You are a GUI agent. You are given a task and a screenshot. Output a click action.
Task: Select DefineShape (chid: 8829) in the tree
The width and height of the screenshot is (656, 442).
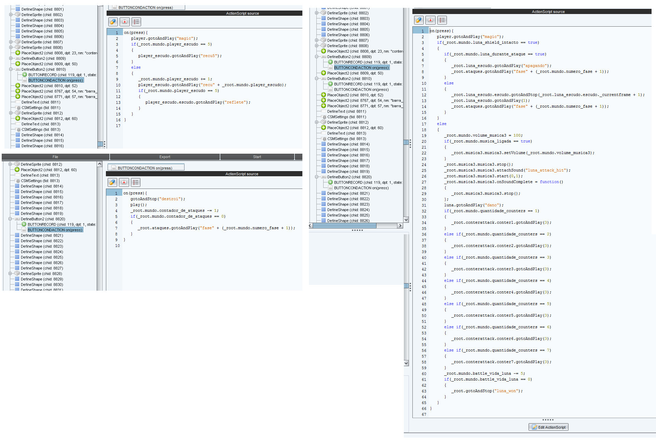pyautogui.click(x=42, y=279)
